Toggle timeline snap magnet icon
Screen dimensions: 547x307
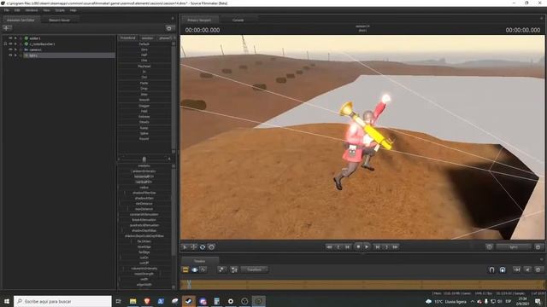(491, 269)
